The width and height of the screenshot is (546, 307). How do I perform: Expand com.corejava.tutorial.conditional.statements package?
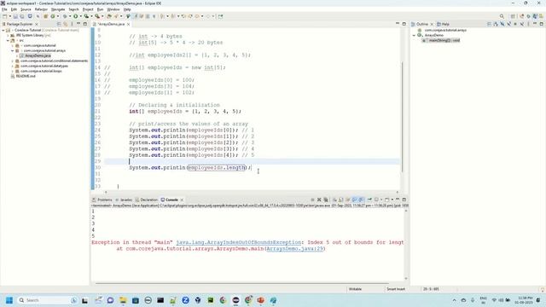13,61
